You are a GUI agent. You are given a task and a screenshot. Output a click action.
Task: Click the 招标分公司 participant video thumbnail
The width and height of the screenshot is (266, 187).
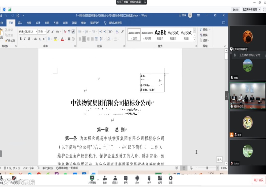coord(247,96)
